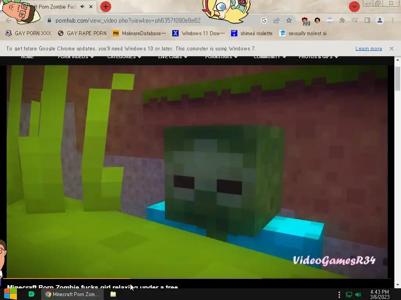The height and width of the screenshot is (300, 401).
Task: Show hidden tray icons via the dots
Action: click(x=339, y=295)
